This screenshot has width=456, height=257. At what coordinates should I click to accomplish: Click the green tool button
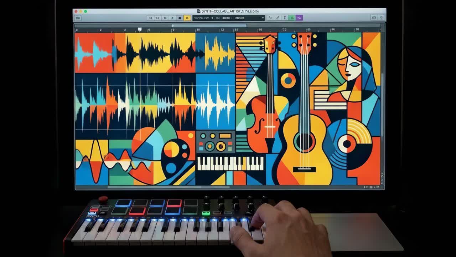292,18
